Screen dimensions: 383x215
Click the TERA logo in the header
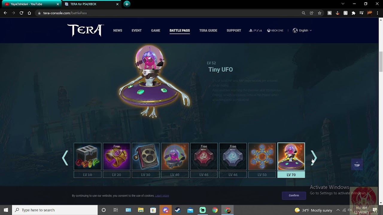(86, 30)
